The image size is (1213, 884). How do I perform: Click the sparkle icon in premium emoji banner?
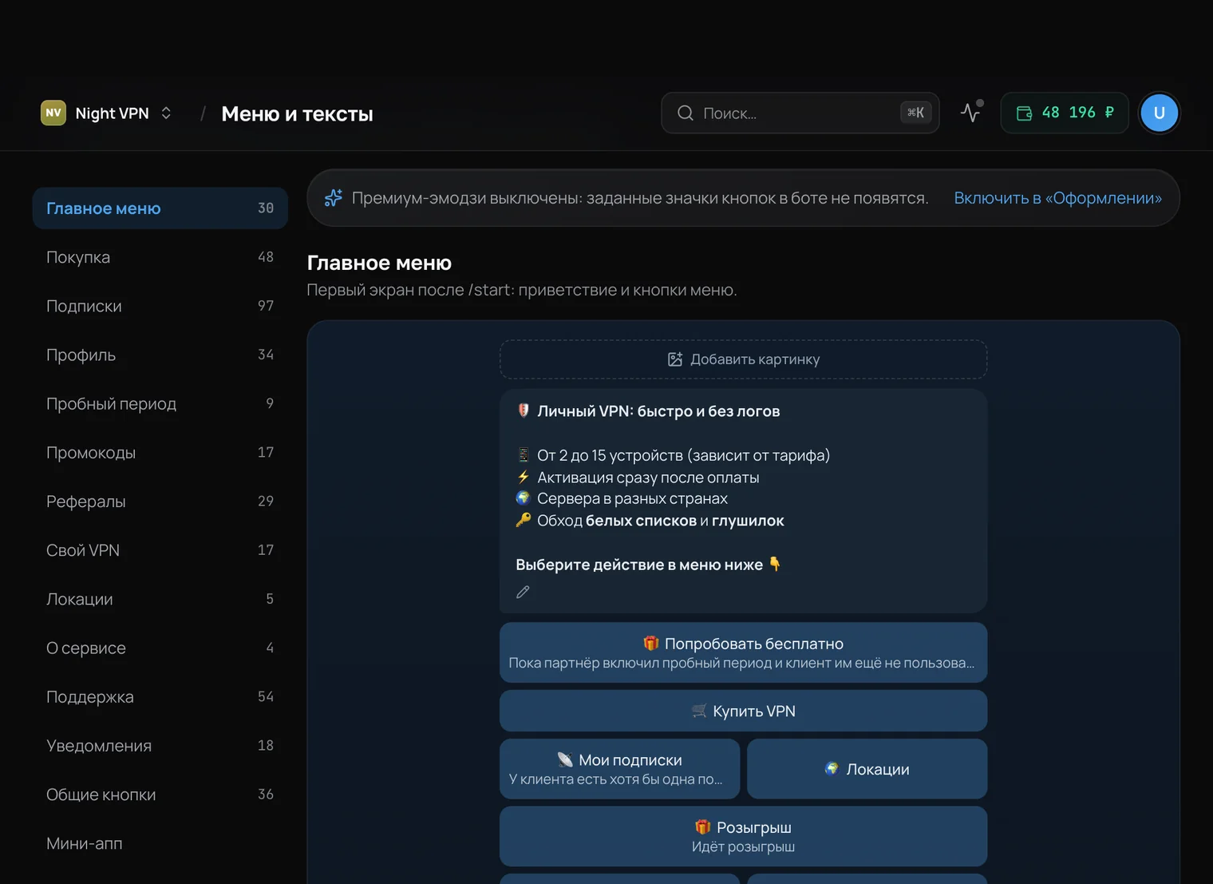click(334, 198)
